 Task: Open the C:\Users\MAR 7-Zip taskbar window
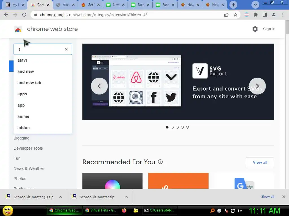tap(159, 210)
